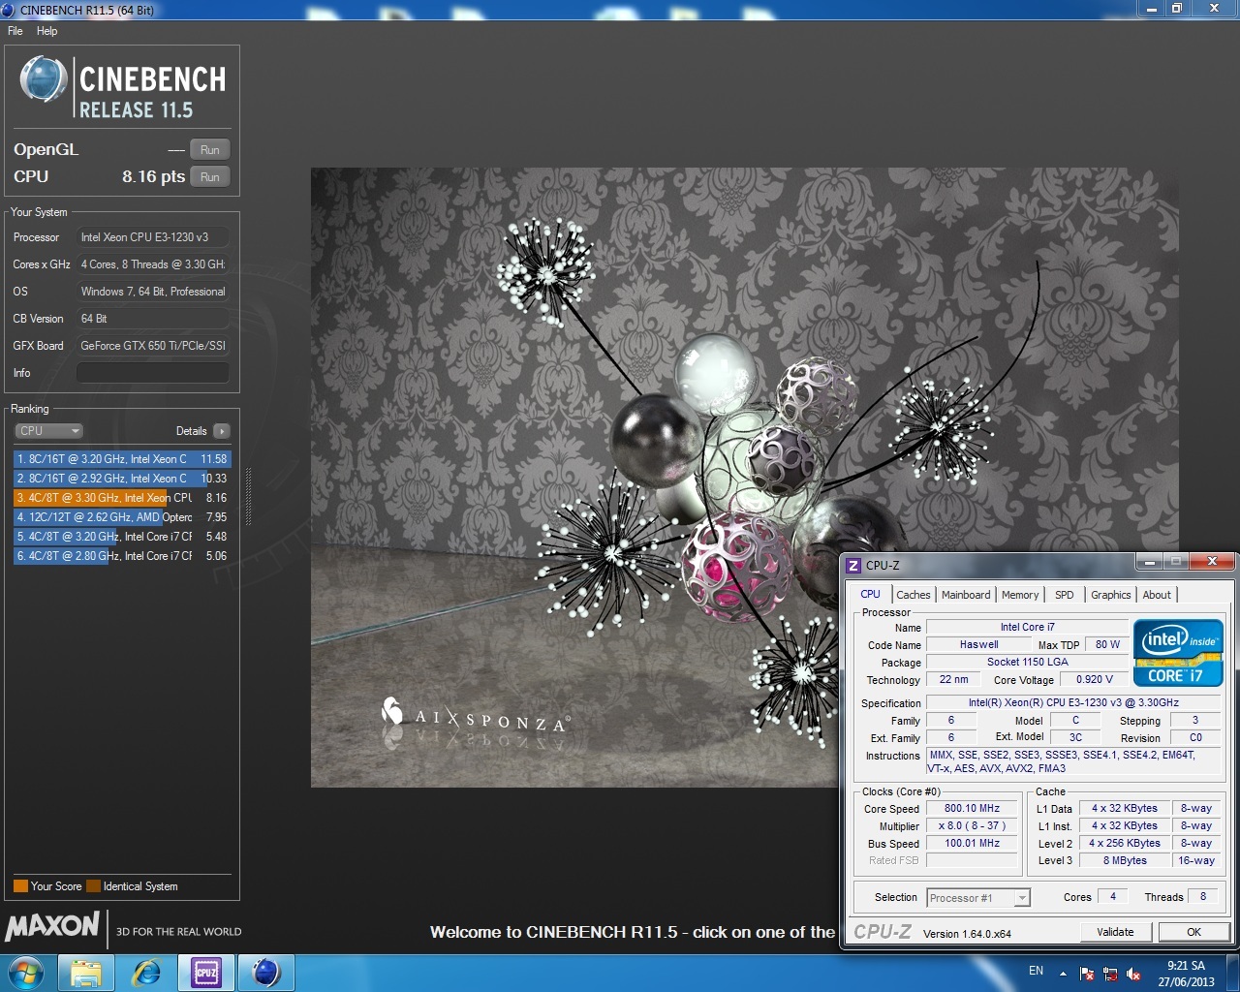
Task: Switch to CPU tab in CPU-Z
Action: (x=870, y=595)
